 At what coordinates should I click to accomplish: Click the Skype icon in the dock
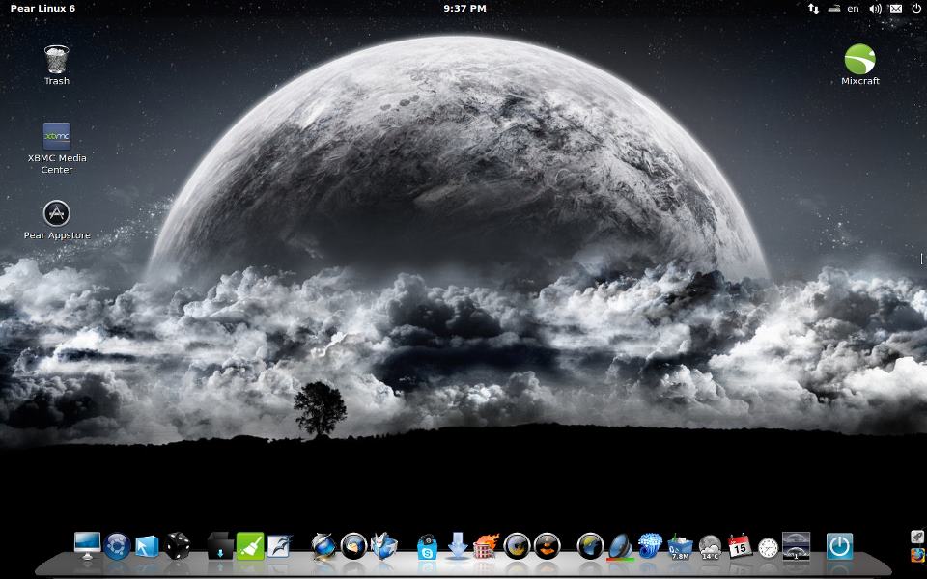[x=427, y=548]
